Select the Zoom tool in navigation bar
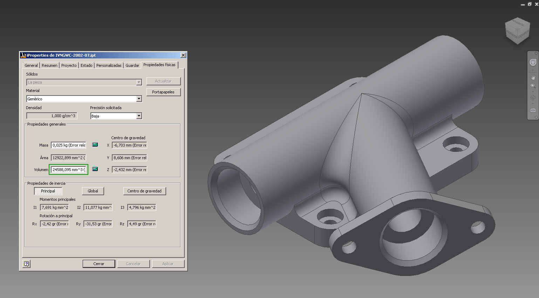The width and height of the screenshot is (539, 298). click(x=533, y=86)
